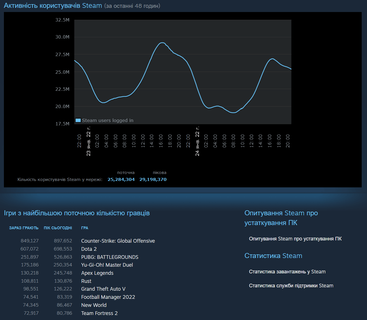Screen dimensions: 367x320
Task: Sort by the ЗАРАЗ ГРАЮТЬ column header
Action: [x=24, y=228]
